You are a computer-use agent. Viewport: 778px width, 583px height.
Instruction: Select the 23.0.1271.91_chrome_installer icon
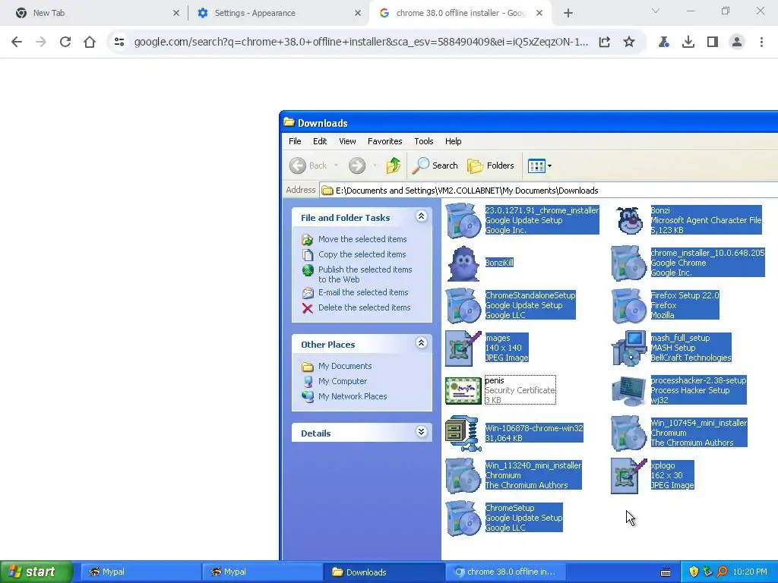click(463, 221)
